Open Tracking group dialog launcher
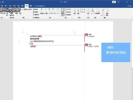 (72, 17)
